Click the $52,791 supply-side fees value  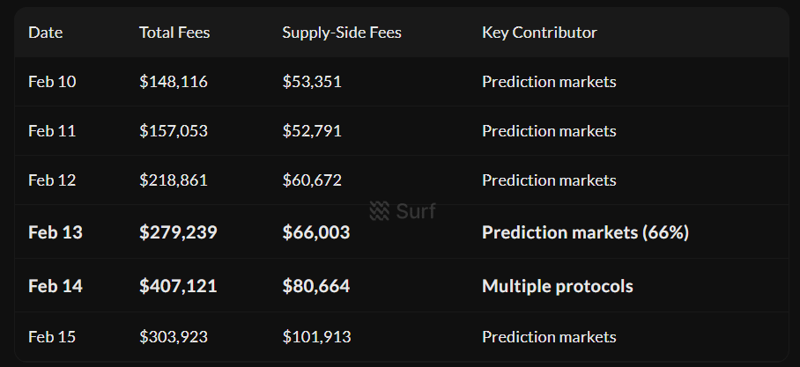click(x=312, y=131)
